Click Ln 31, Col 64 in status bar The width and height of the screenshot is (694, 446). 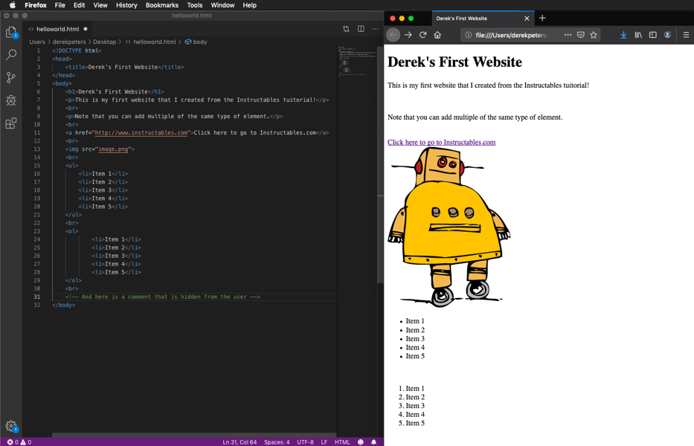(240, 442)
